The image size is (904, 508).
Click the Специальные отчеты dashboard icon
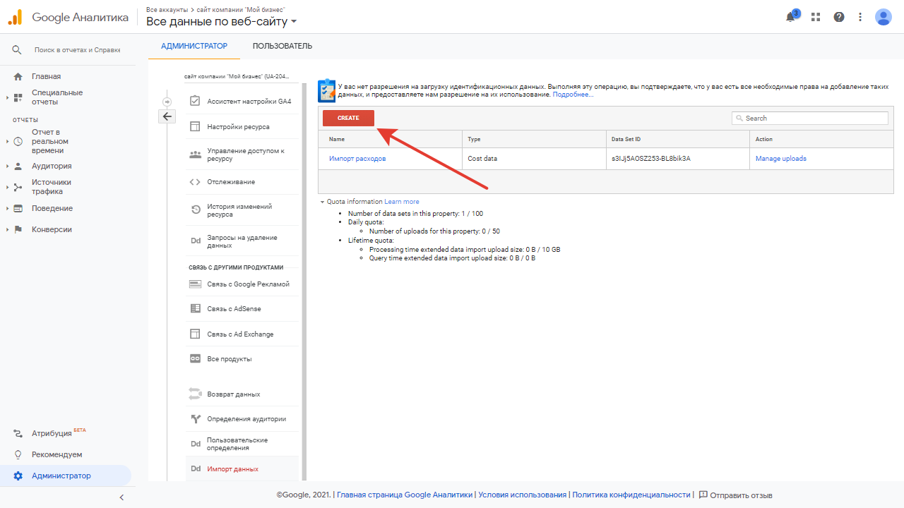point(18,97)
